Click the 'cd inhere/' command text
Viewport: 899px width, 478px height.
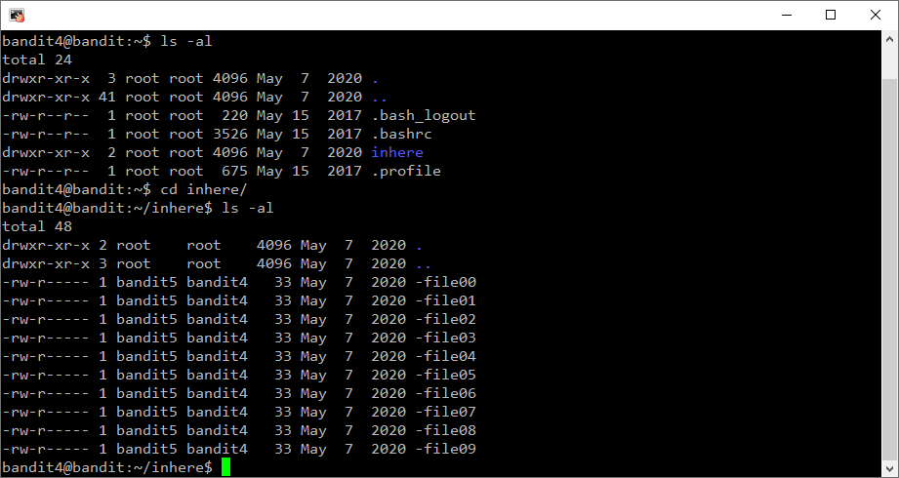(204, 189)
